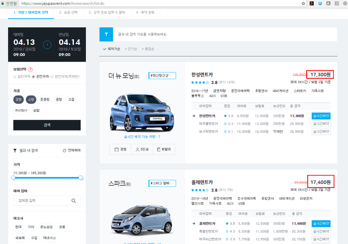348x244 pixels.
Task: Click the blue Morning car image
Action: tap(142, 112)
